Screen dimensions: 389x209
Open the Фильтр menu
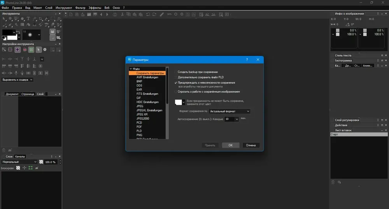[80, 8]
